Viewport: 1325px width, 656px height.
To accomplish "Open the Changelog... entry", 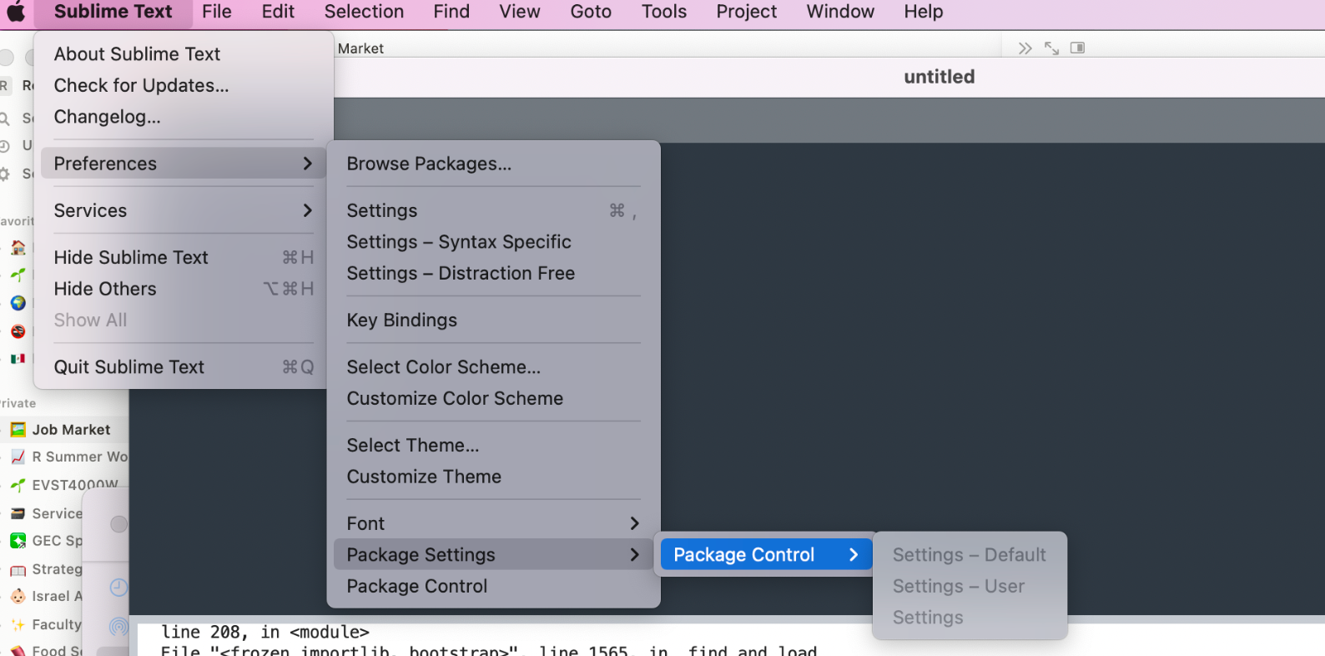I will pos(184,117).
